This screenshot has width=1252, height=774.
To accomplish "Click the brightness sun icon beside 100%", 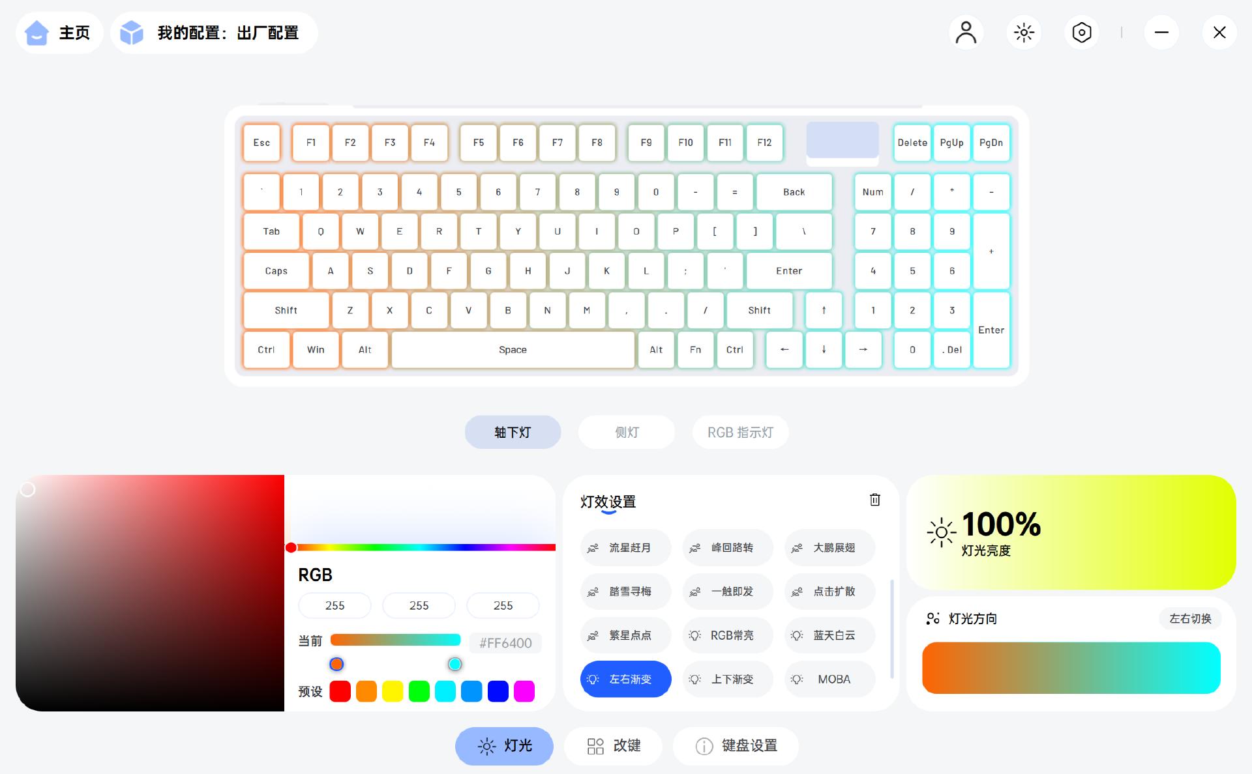I will click(x=941, y=532).
